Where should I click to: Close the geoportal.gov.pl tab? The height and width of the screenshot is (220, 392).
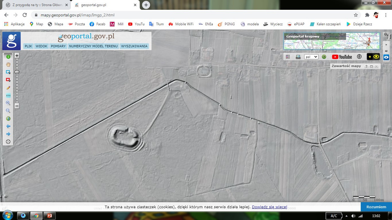pyautogui.click(x=135, y=5)
